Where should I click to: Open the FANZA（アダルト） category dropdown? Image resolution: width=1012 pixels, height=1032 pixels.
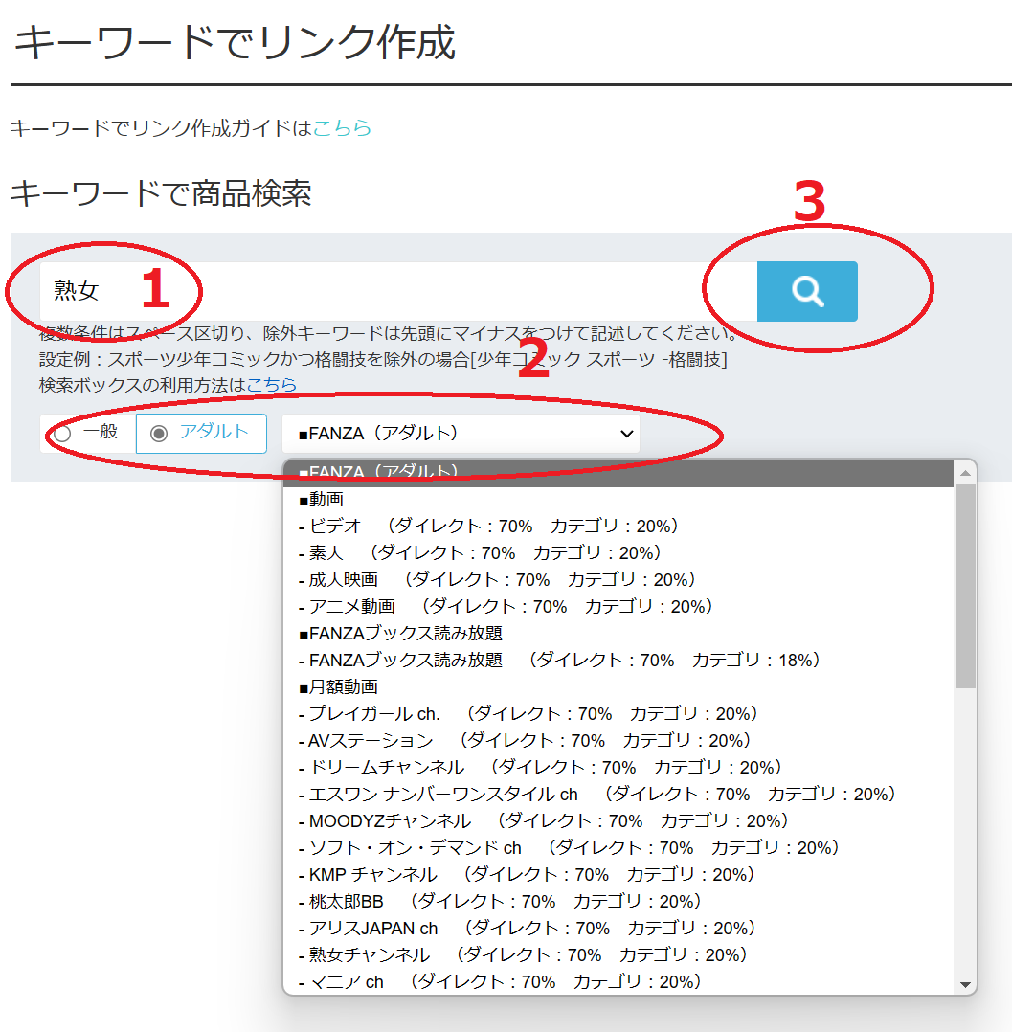click(x=461, y=434)
